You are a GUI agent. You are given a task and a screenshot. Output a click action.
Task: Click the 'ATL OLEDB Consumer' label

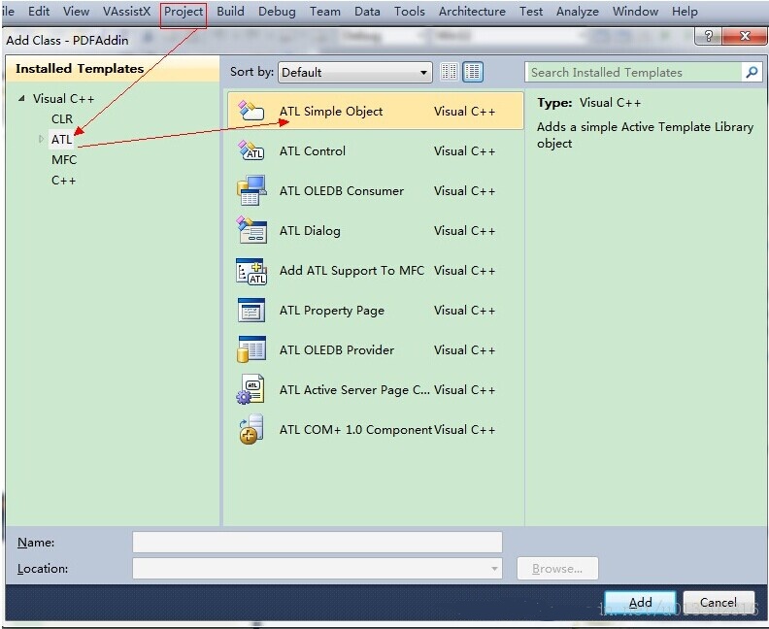tap(342, 190)
